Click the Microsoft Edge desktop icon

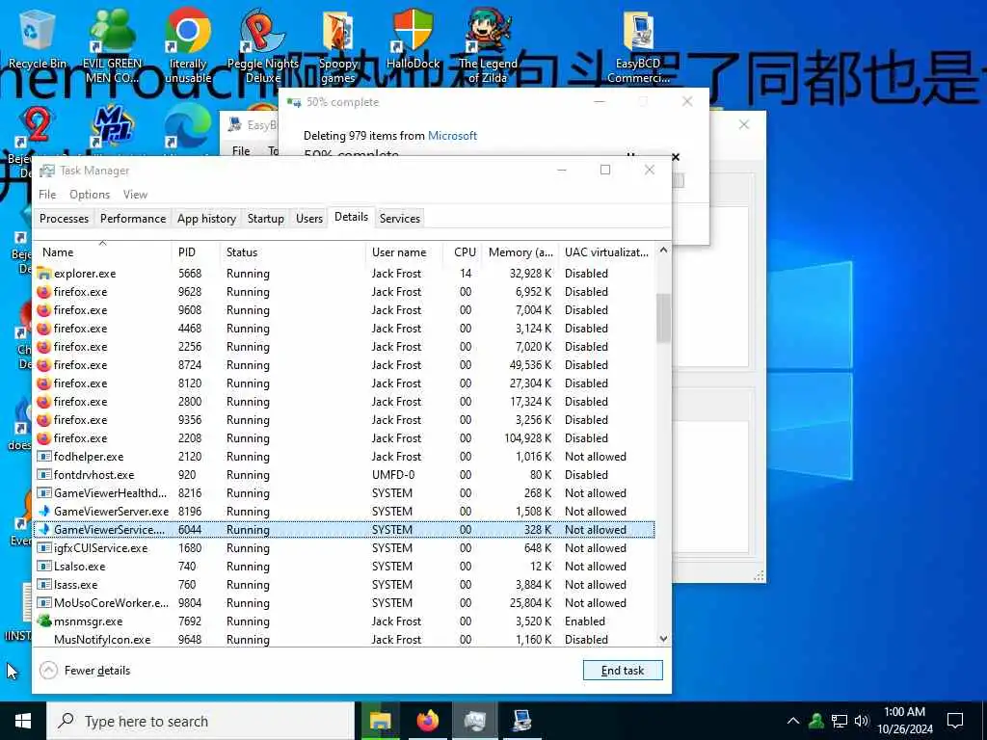(x=188, y=127)
